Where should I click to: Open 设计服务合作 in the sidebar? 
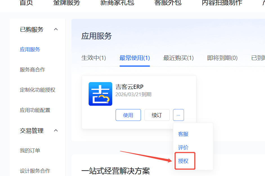point(35,171)
